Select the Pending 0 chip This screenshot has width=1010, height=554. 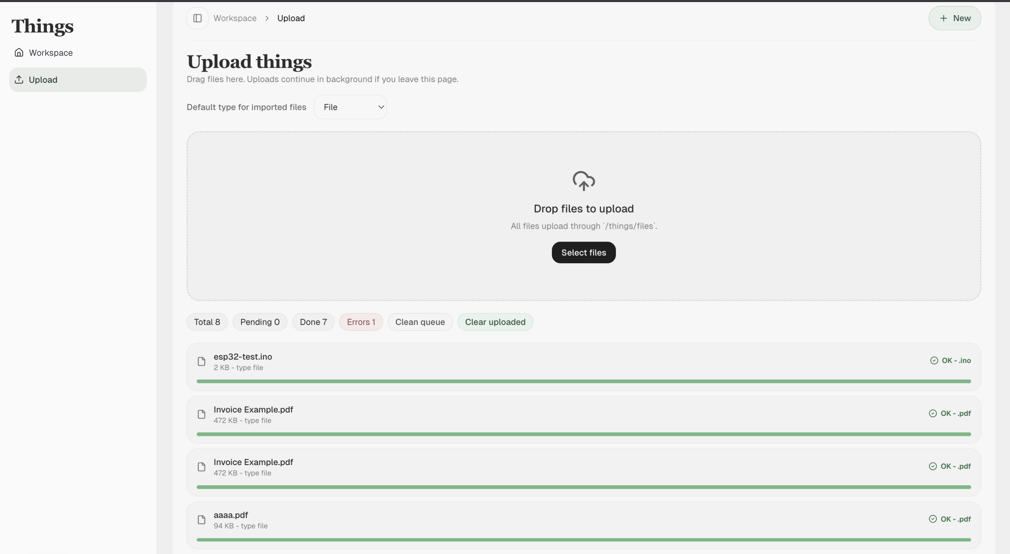260,322
